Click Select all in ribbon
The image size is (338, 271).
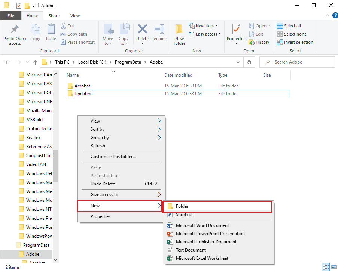coord(289,26)
